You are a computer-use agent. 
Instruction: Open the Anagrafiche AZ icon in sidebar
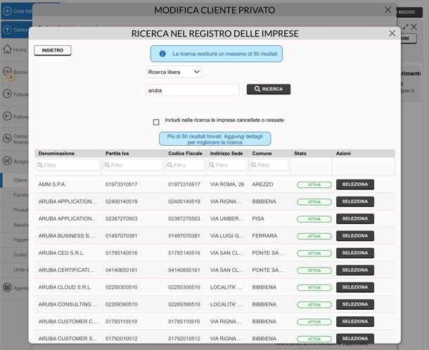(x=8, y=161)
